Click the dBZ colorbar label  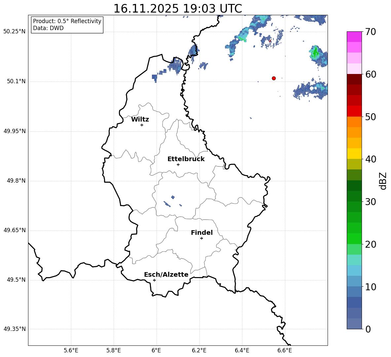(383, 181)
